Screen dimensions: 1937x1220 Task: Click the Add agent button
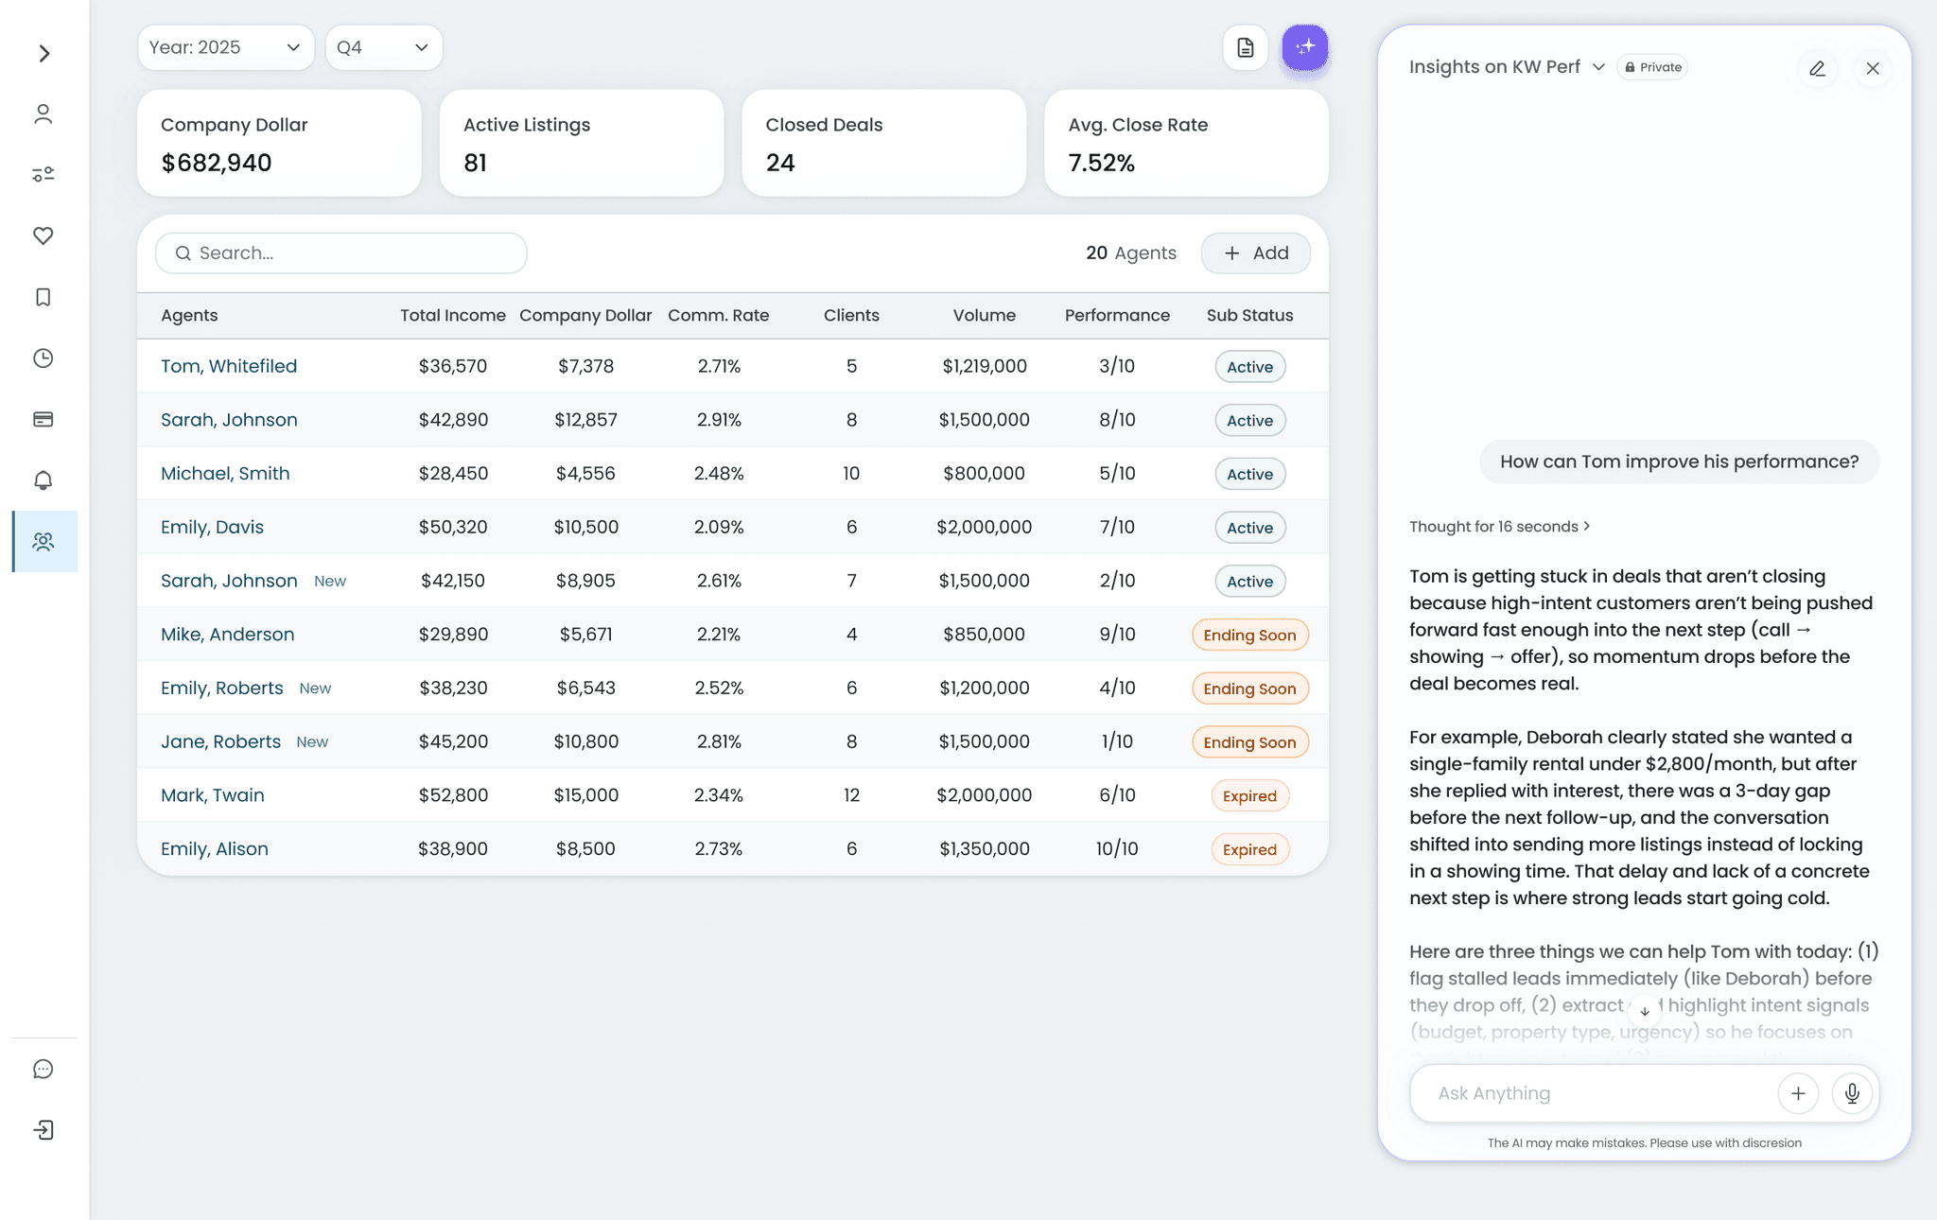(x=1255, y=253)
